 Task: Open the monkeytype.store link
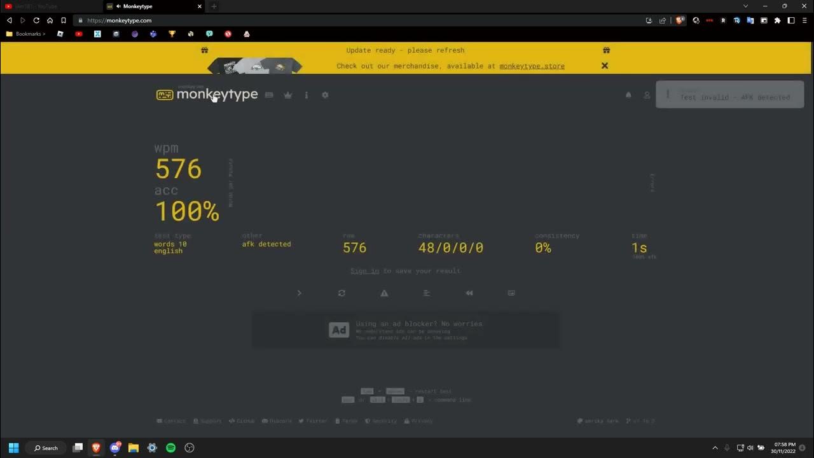click(x=532, y=66)
